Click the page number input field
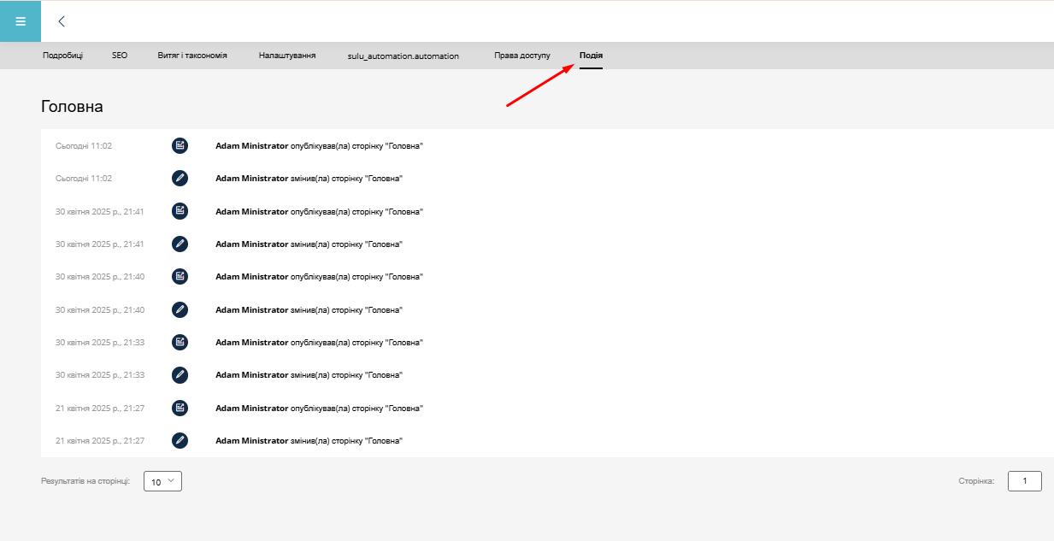The height and width of the screenshot is (541, 1054). pos(1024,482)
